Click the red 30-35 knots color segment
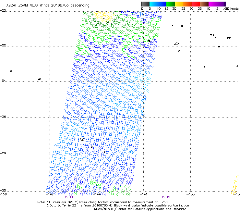This screenshot has height=211, width=240. tap(196, 4)
